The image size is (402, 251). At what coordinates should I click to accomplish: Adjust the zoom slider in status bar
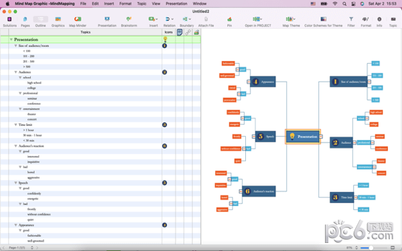point(371,248)
